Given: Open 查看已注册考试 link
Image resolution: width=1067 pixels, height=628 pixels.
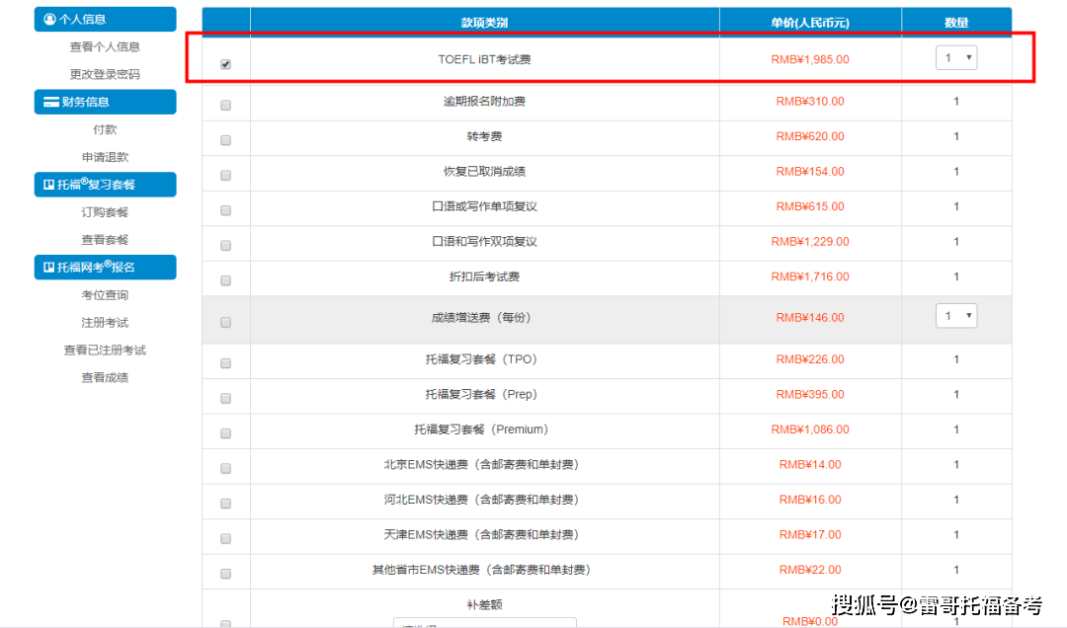Looking at the screenshot, I should pyautogui.click(x=105, y=350).
